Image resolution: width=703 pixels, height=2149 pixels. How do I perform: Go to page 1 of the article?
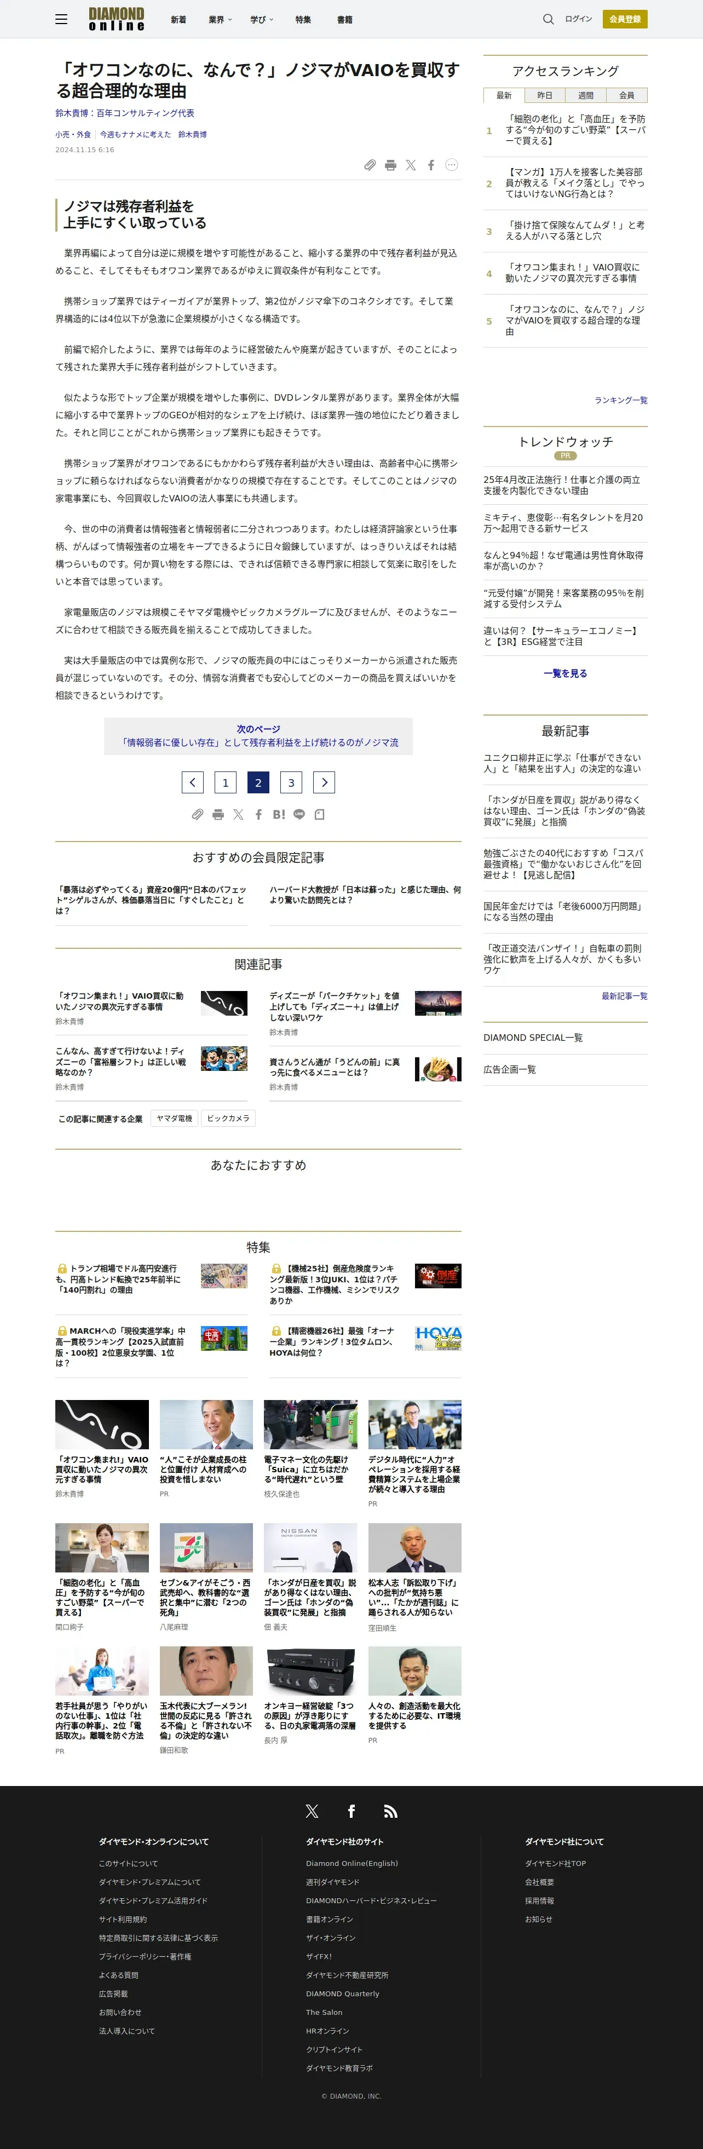(x=225, y=782)
